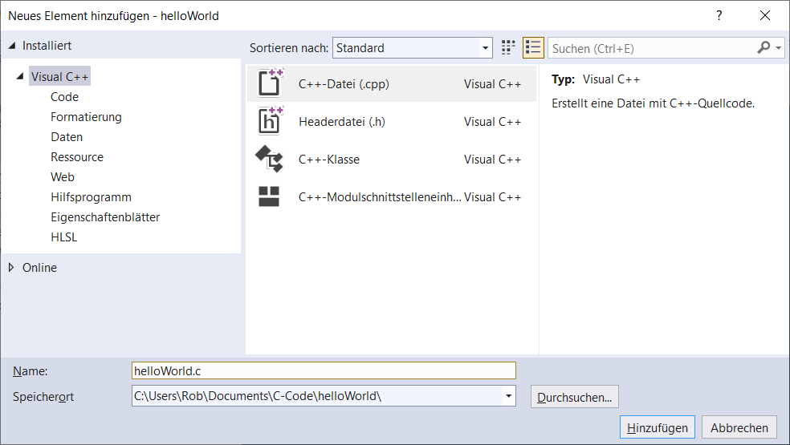The height and width of the screenshot is (445, 790).
Task: Expand the Online tree node
Action: coord(11,267)
